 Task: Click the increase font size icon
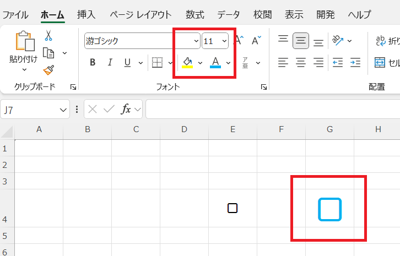pyautogui.click(x=239, y=40)
